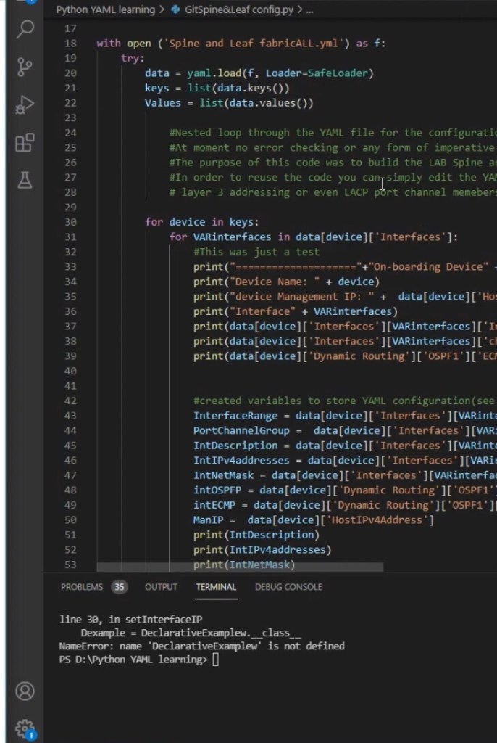Open the Extensions view
This screenshot has height=743, width=497.
click(x=25, y=143)
